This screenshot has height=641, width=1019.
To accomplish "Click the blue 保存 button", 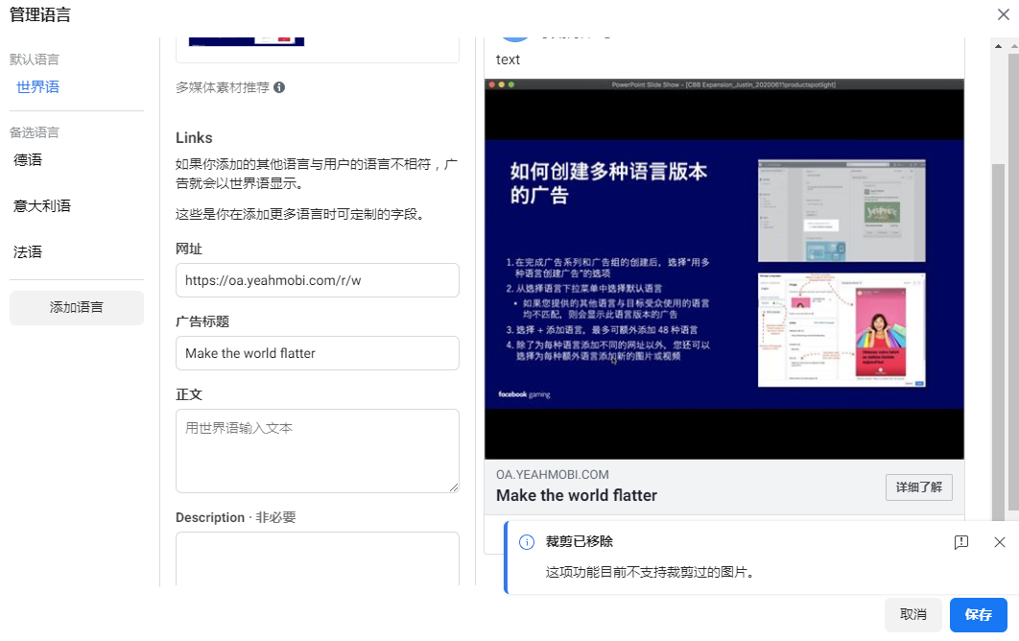I will (x=978, y=615).
